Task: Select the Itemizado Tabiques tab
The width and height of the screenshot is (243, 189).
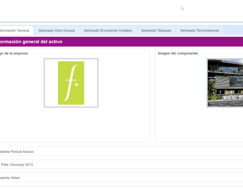Action: click(156, 31)
